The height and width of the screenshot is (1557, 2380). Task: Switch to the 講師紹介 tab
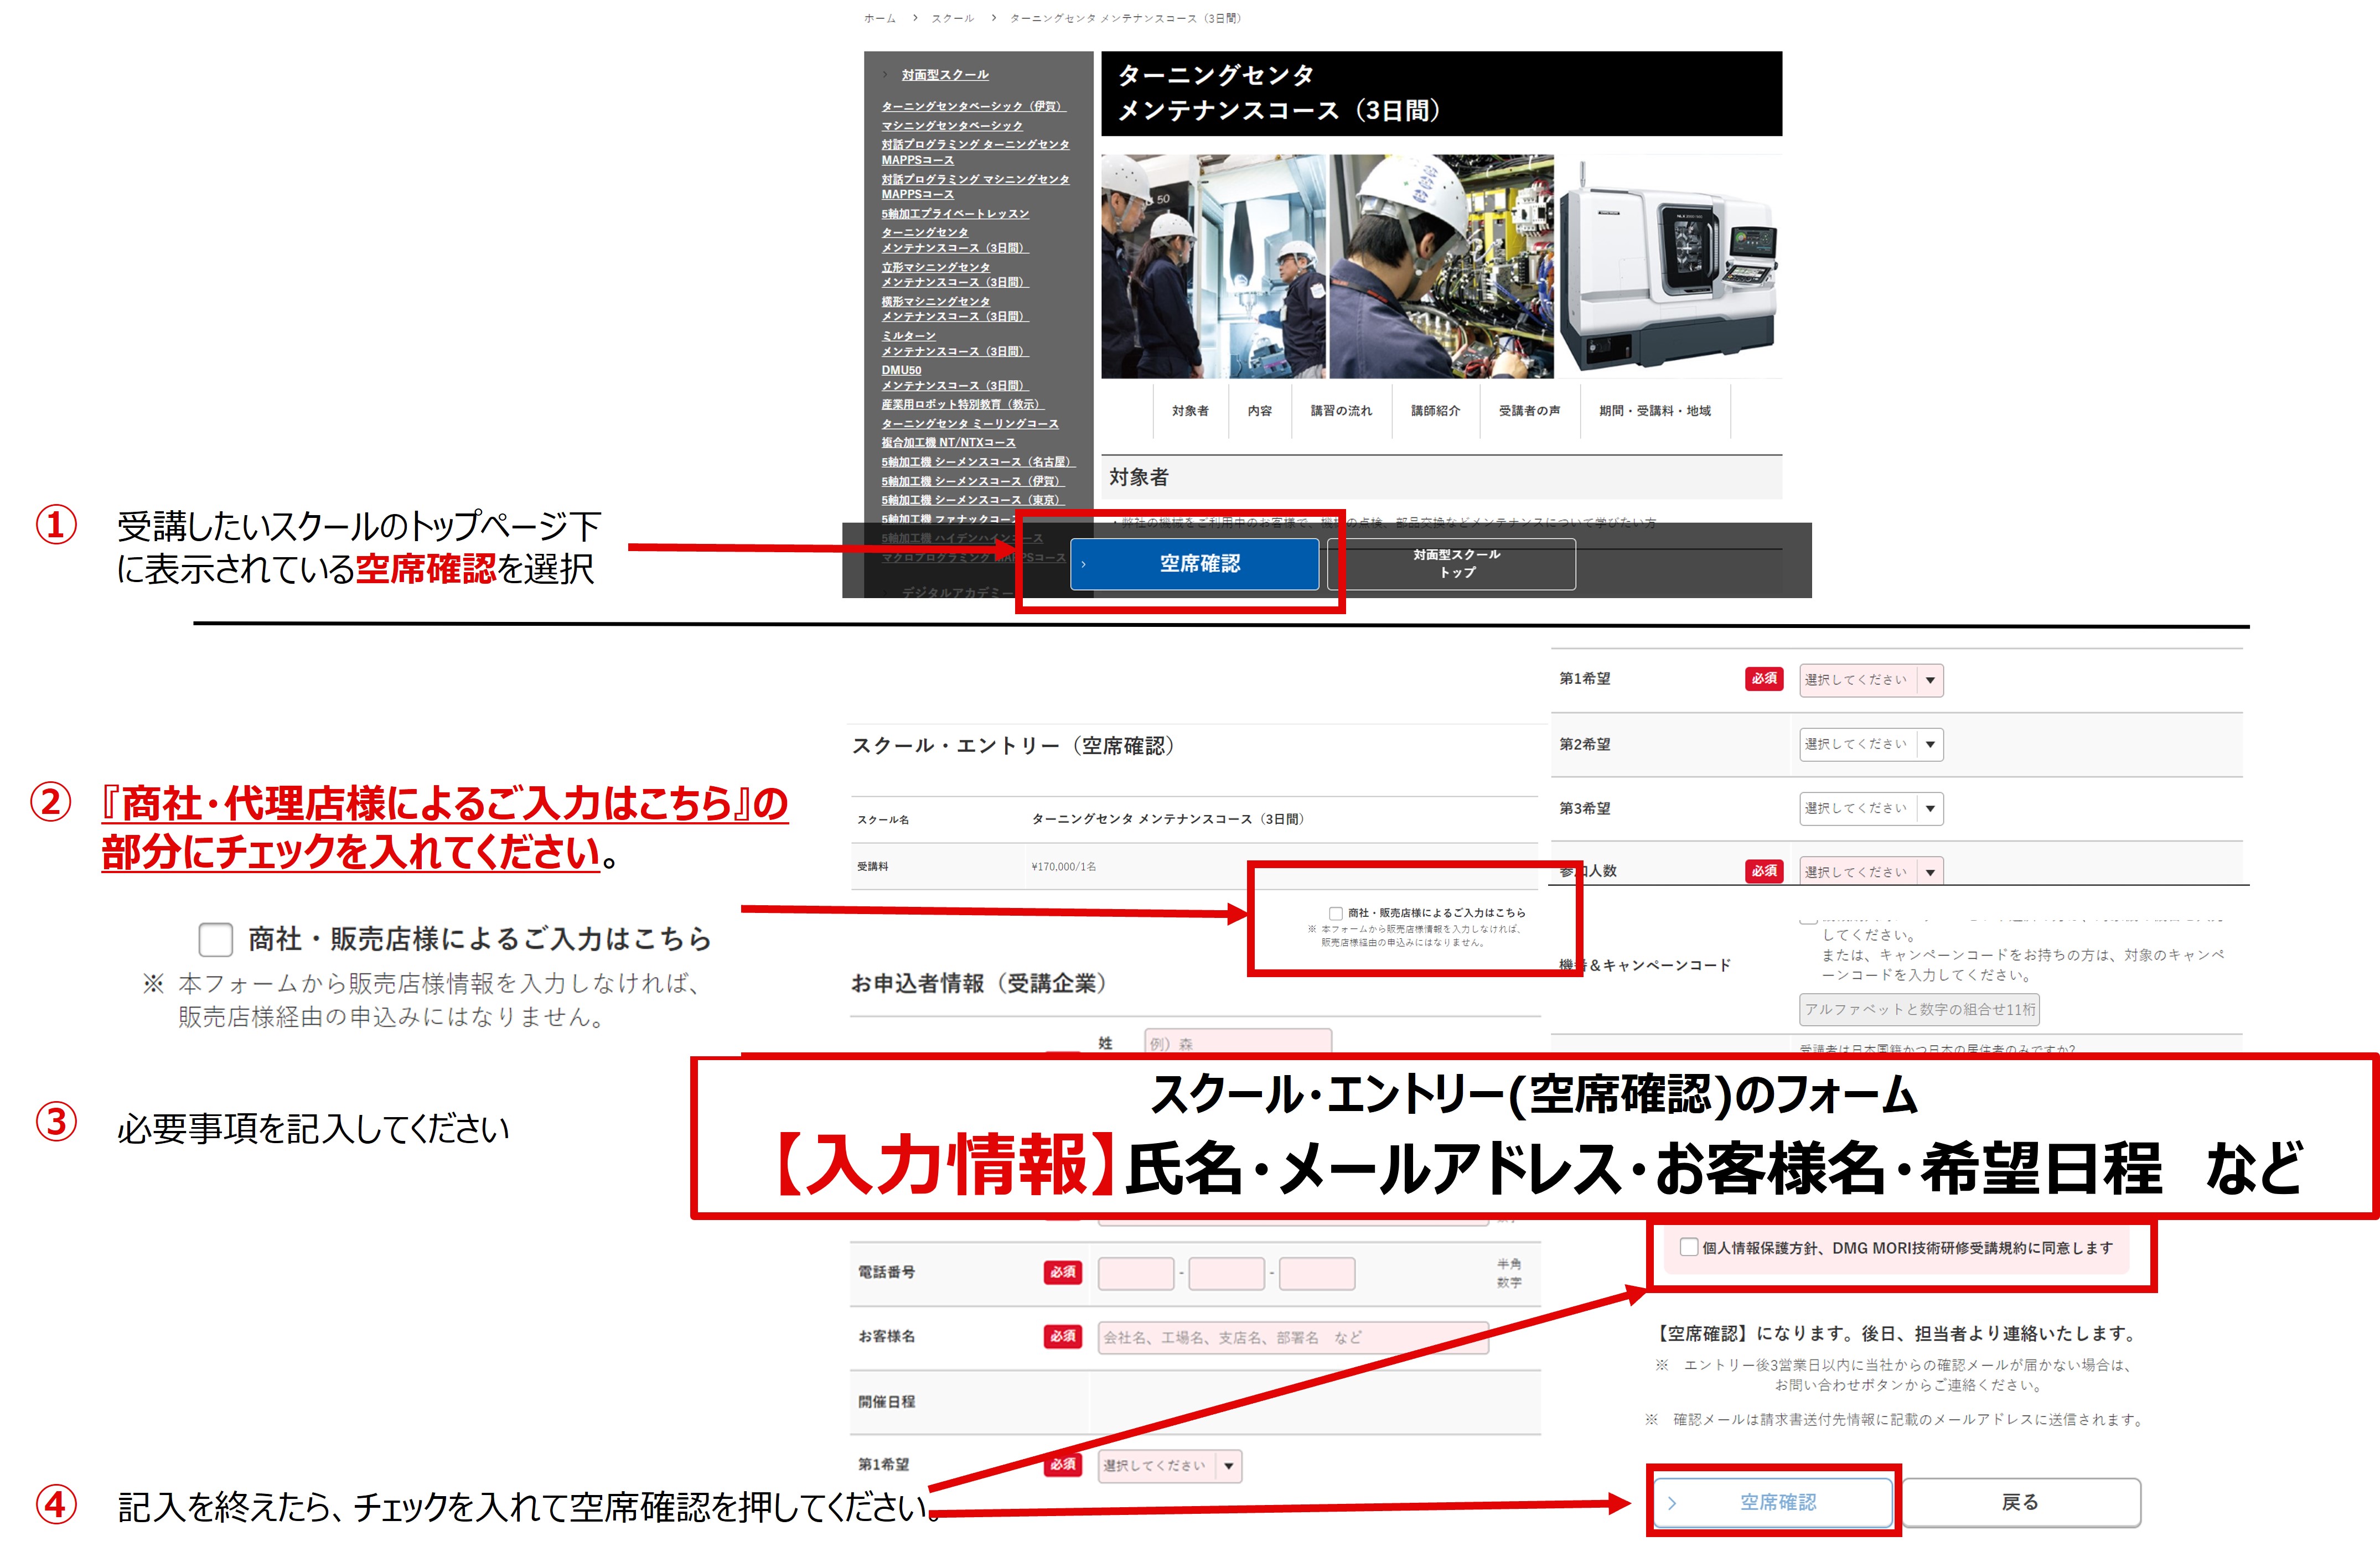click(x=1437, y=411)
